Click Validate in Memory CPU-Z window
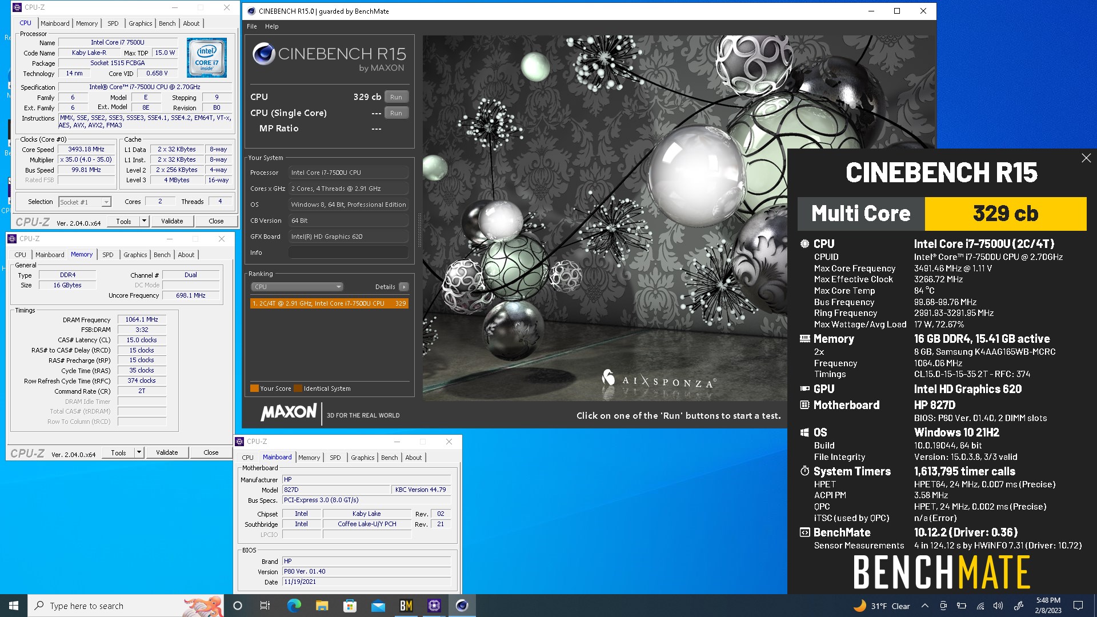The image size is (1097, 617). pyautogui.click(x=167, y=452)
